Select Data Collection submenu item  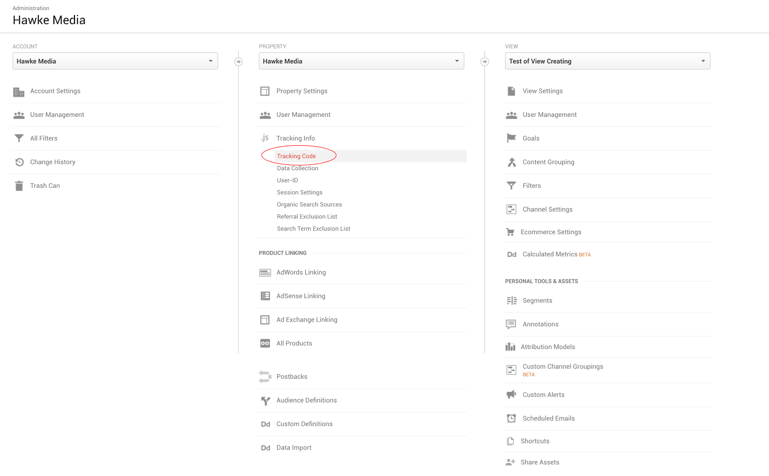(x=298, y=168)
